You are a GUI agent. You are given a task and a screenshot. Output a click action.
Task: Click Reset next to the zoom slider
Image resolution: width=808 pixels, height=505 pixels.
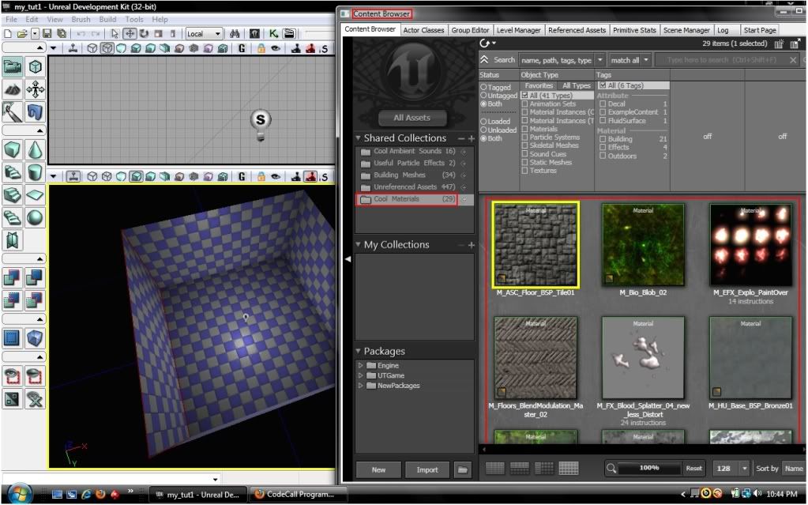pos(693,469)
